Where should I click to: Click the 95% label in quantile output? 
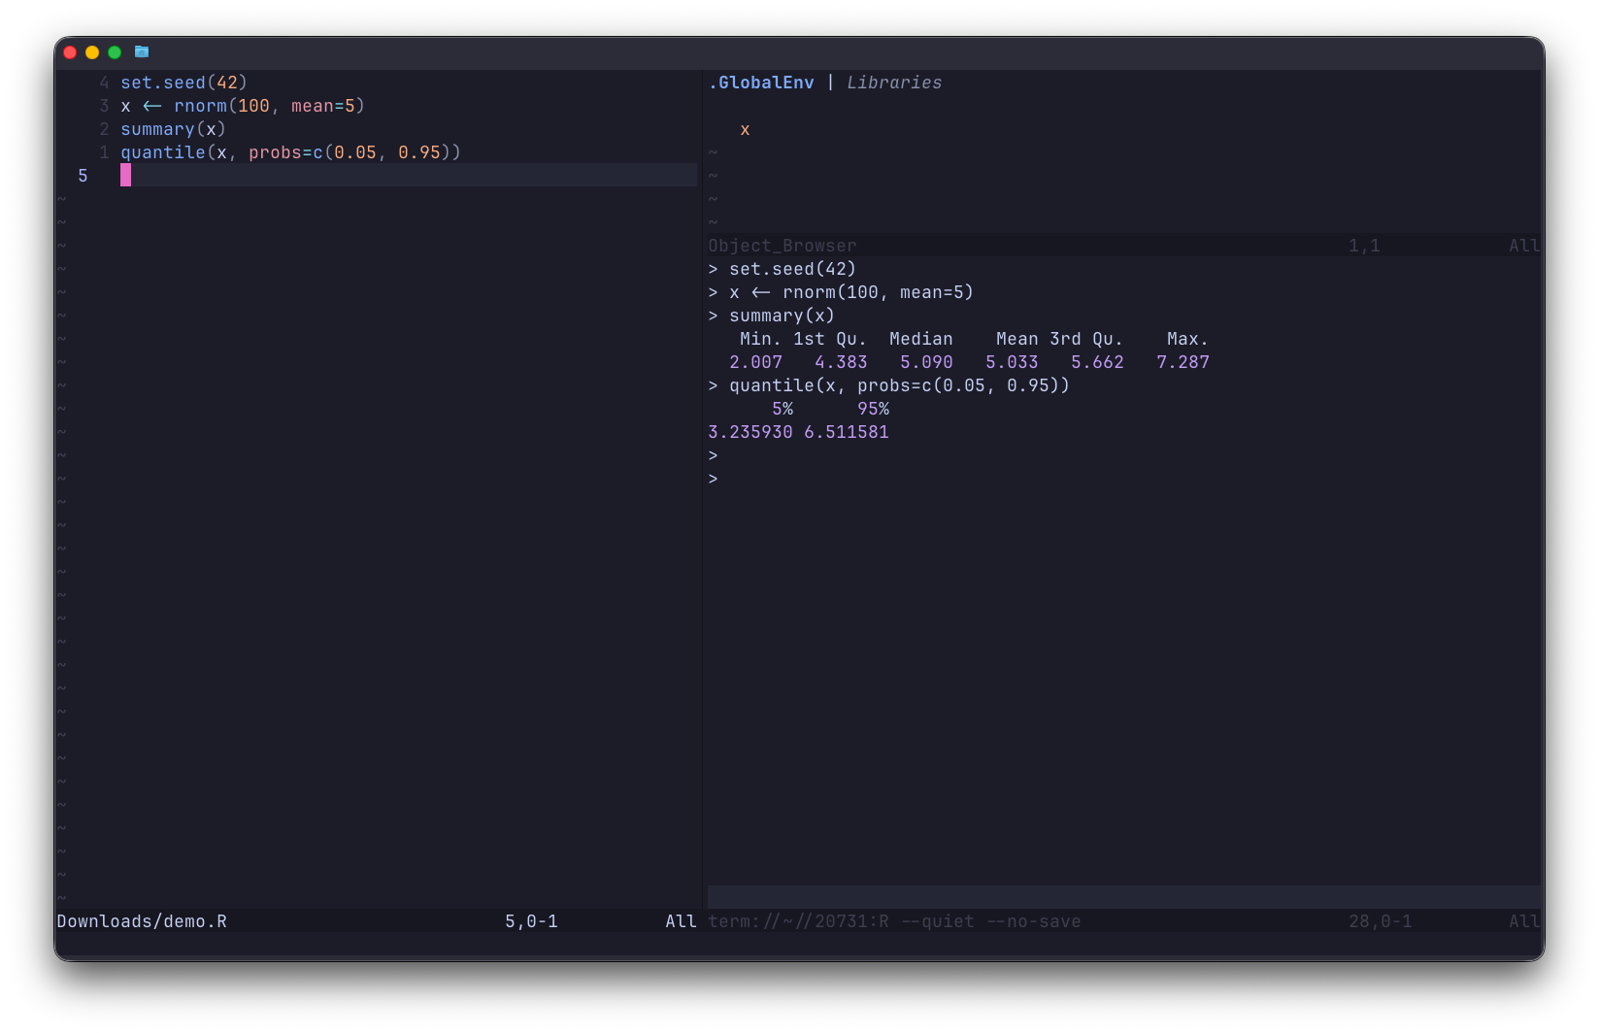873,409
